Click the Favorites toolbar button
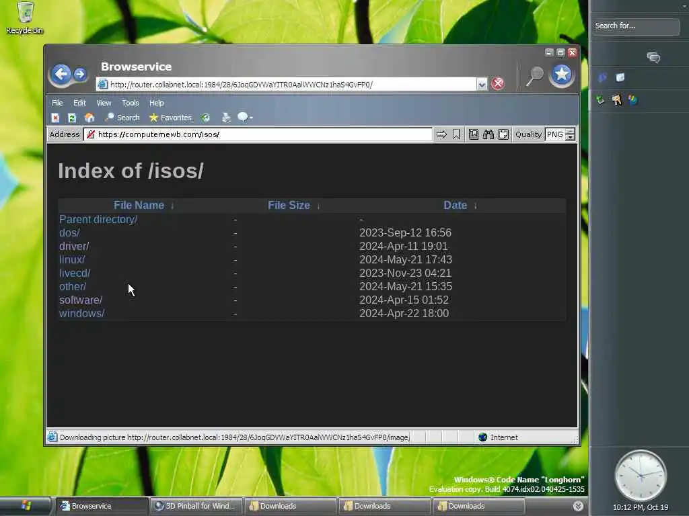Viewport: 689px width, 516px height. [170, 118]
